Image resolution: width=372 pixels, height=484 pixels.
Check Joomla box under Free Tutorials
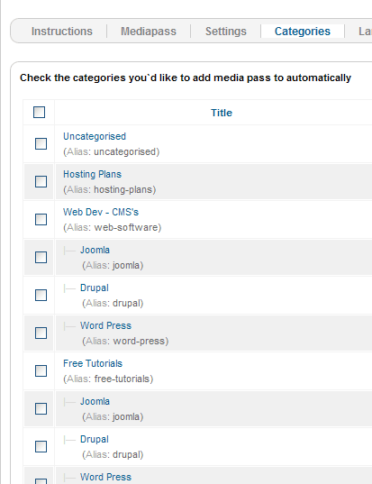point(41,408)
